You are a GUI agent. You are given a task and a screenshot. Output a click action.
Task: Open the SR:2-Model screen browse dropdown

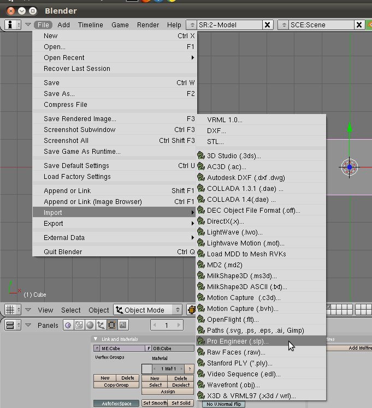coord(192,25)
